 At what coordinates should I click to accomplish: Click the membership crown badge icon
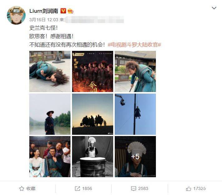click(70, 11)
